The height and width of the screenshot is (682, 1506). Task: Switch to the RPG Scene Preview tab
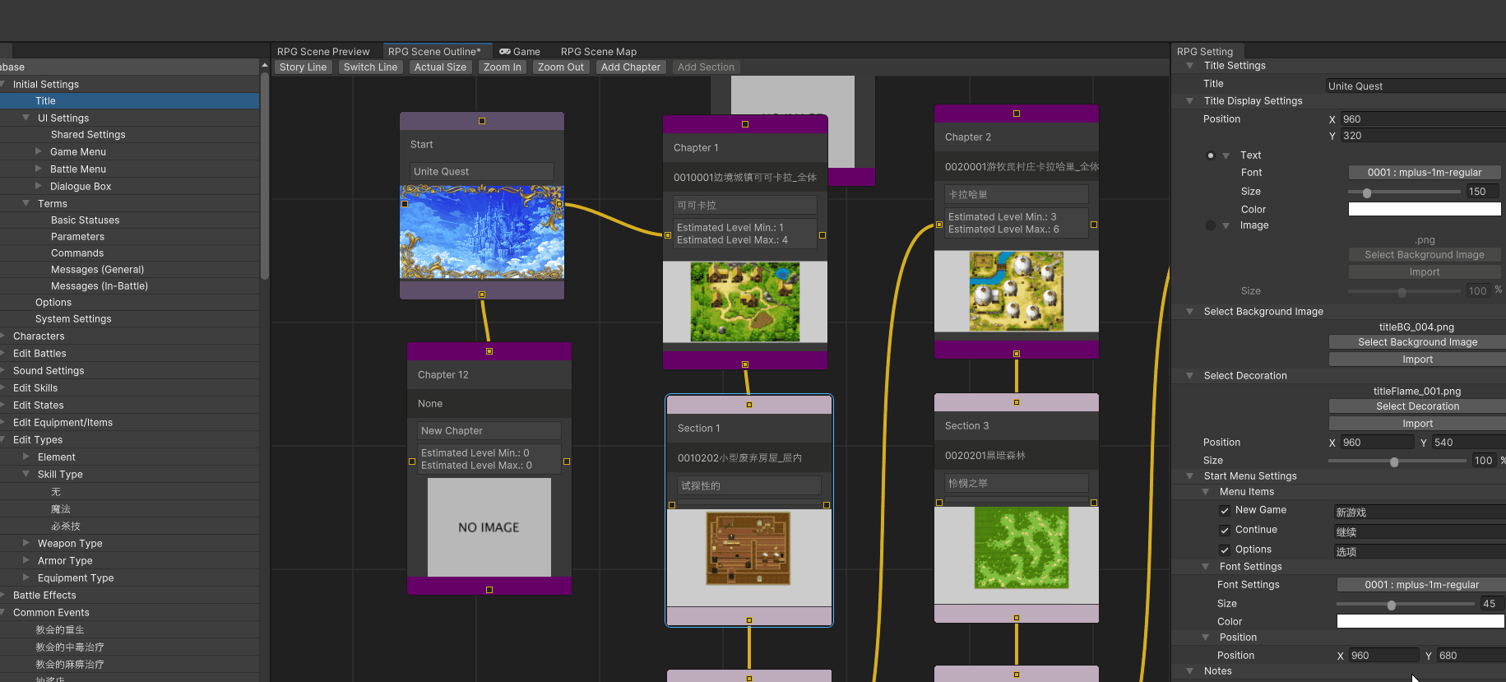pos(323,51)
